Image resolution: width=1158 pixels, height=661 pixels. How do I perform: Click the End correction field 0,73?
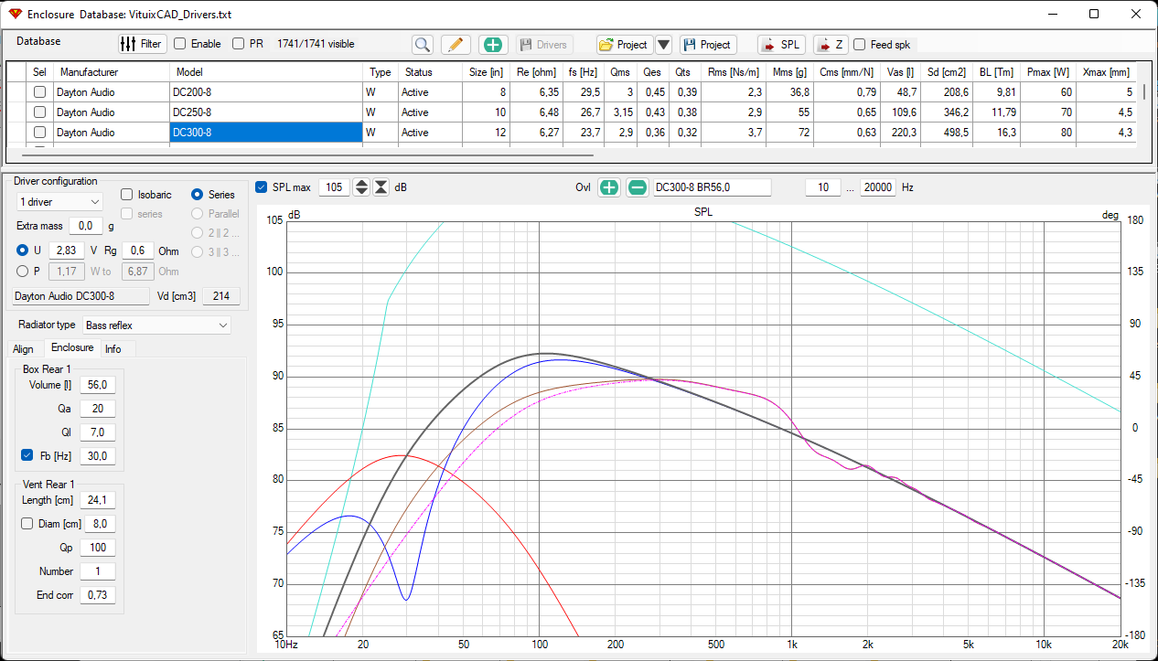click(x=97, y=595)
